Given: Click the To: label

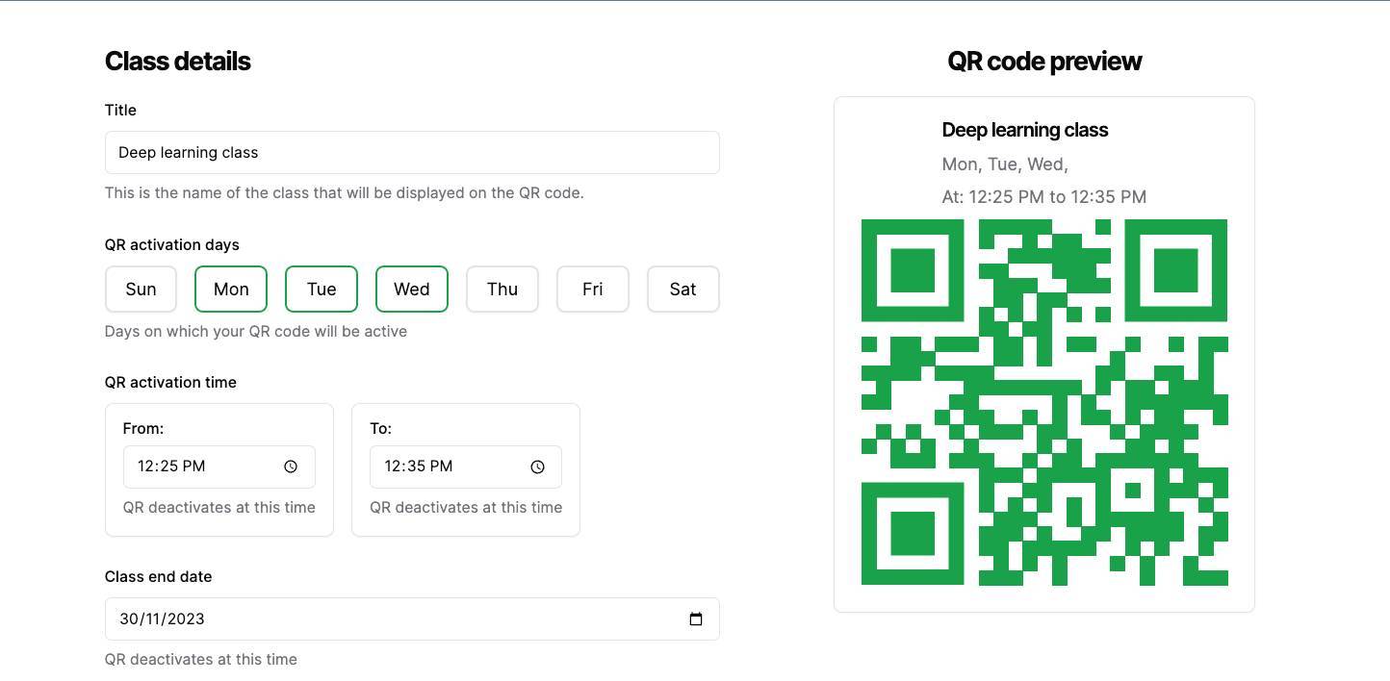Looking at the screenshot, I should click(381, 428).
